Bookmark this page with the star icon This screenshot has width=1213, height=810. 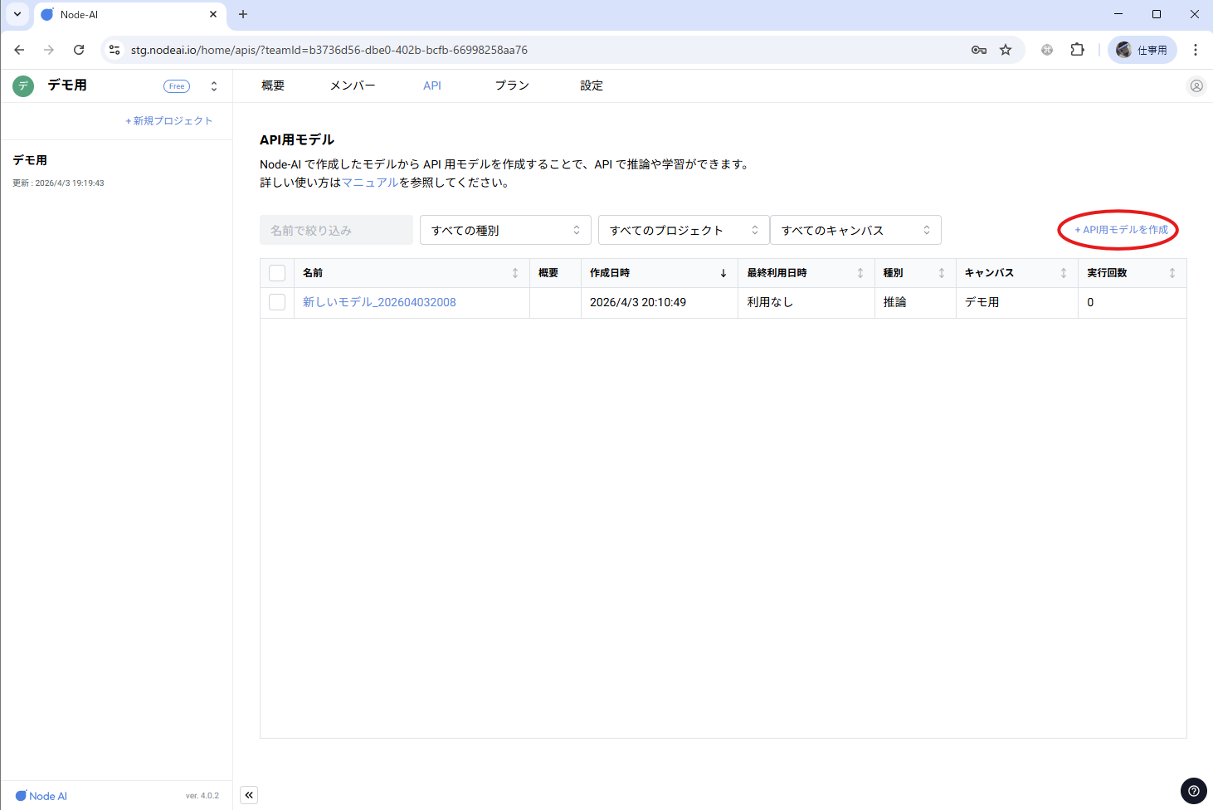[x=1006, y=50]
